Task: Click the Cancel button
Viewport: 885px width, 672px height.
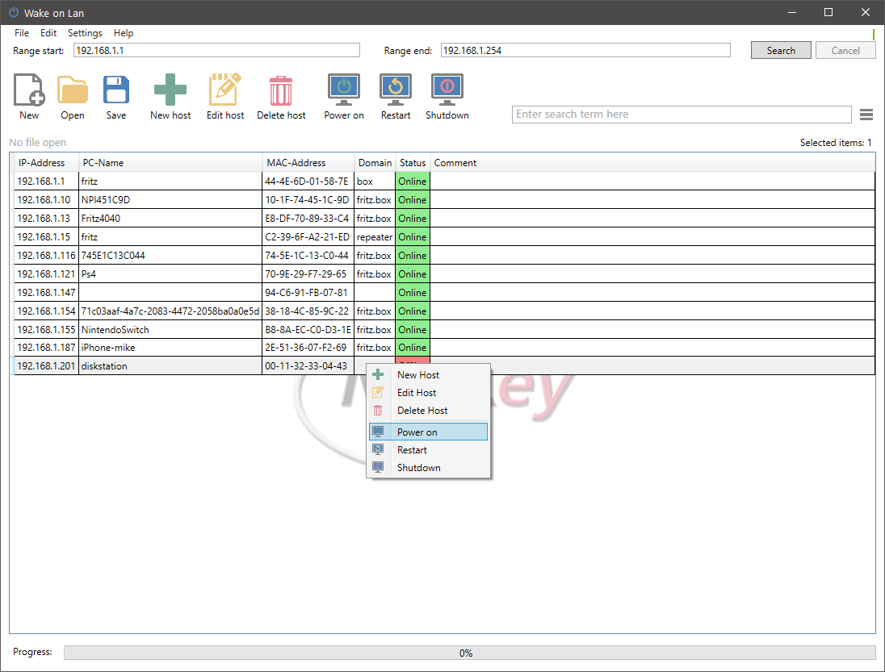Action: pyautogui.click(x=845, y=50)
